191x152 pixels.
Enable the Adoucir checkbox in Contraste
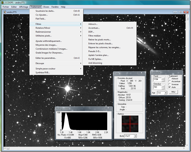(170, 78)
